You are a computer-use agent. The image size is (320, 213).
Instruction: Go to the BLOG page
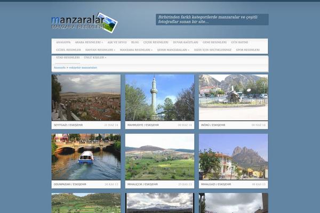coord(135,42)
